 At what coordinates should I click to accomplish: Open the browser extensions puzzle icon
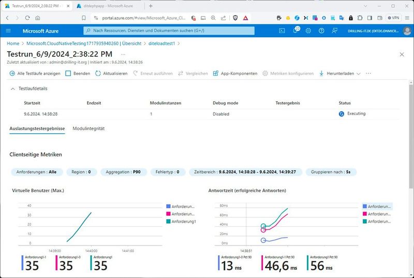point(360,18)
